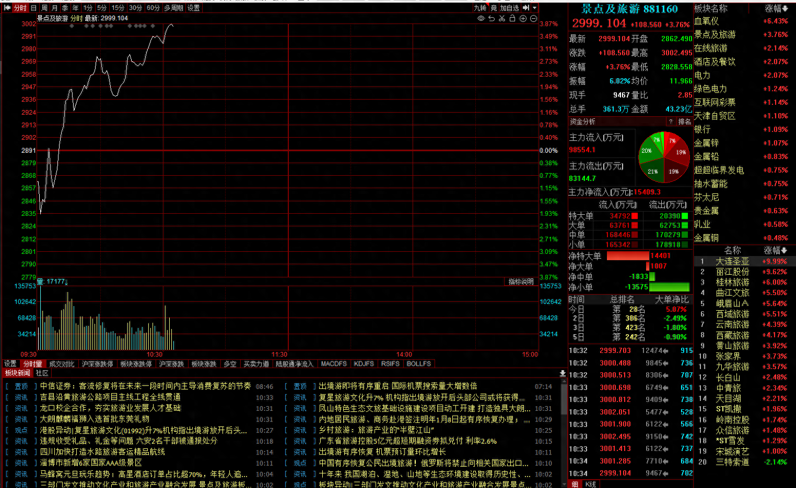Select the MACDFS indicator tab
This screenshot has width=796, height=488.
334,364
